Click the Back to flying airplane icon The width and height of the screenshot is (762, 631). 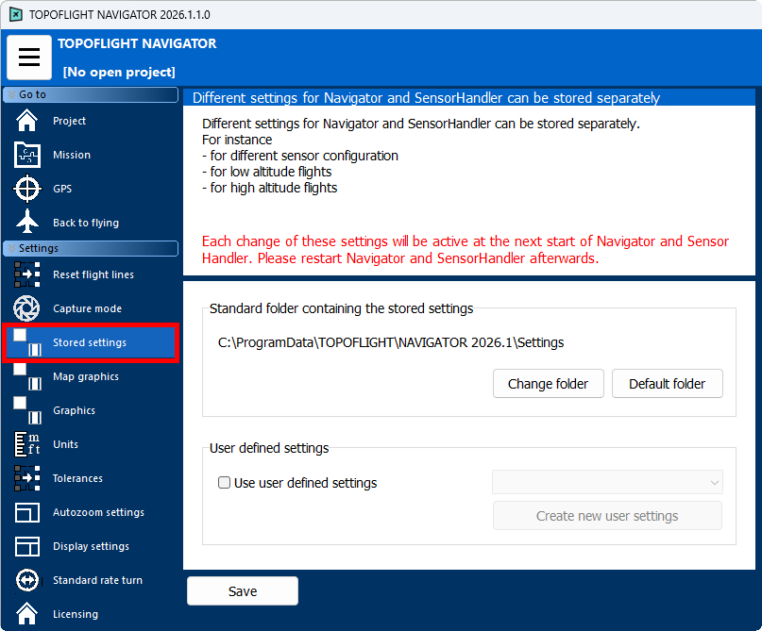pyautogui.click(x=27, y=223)
